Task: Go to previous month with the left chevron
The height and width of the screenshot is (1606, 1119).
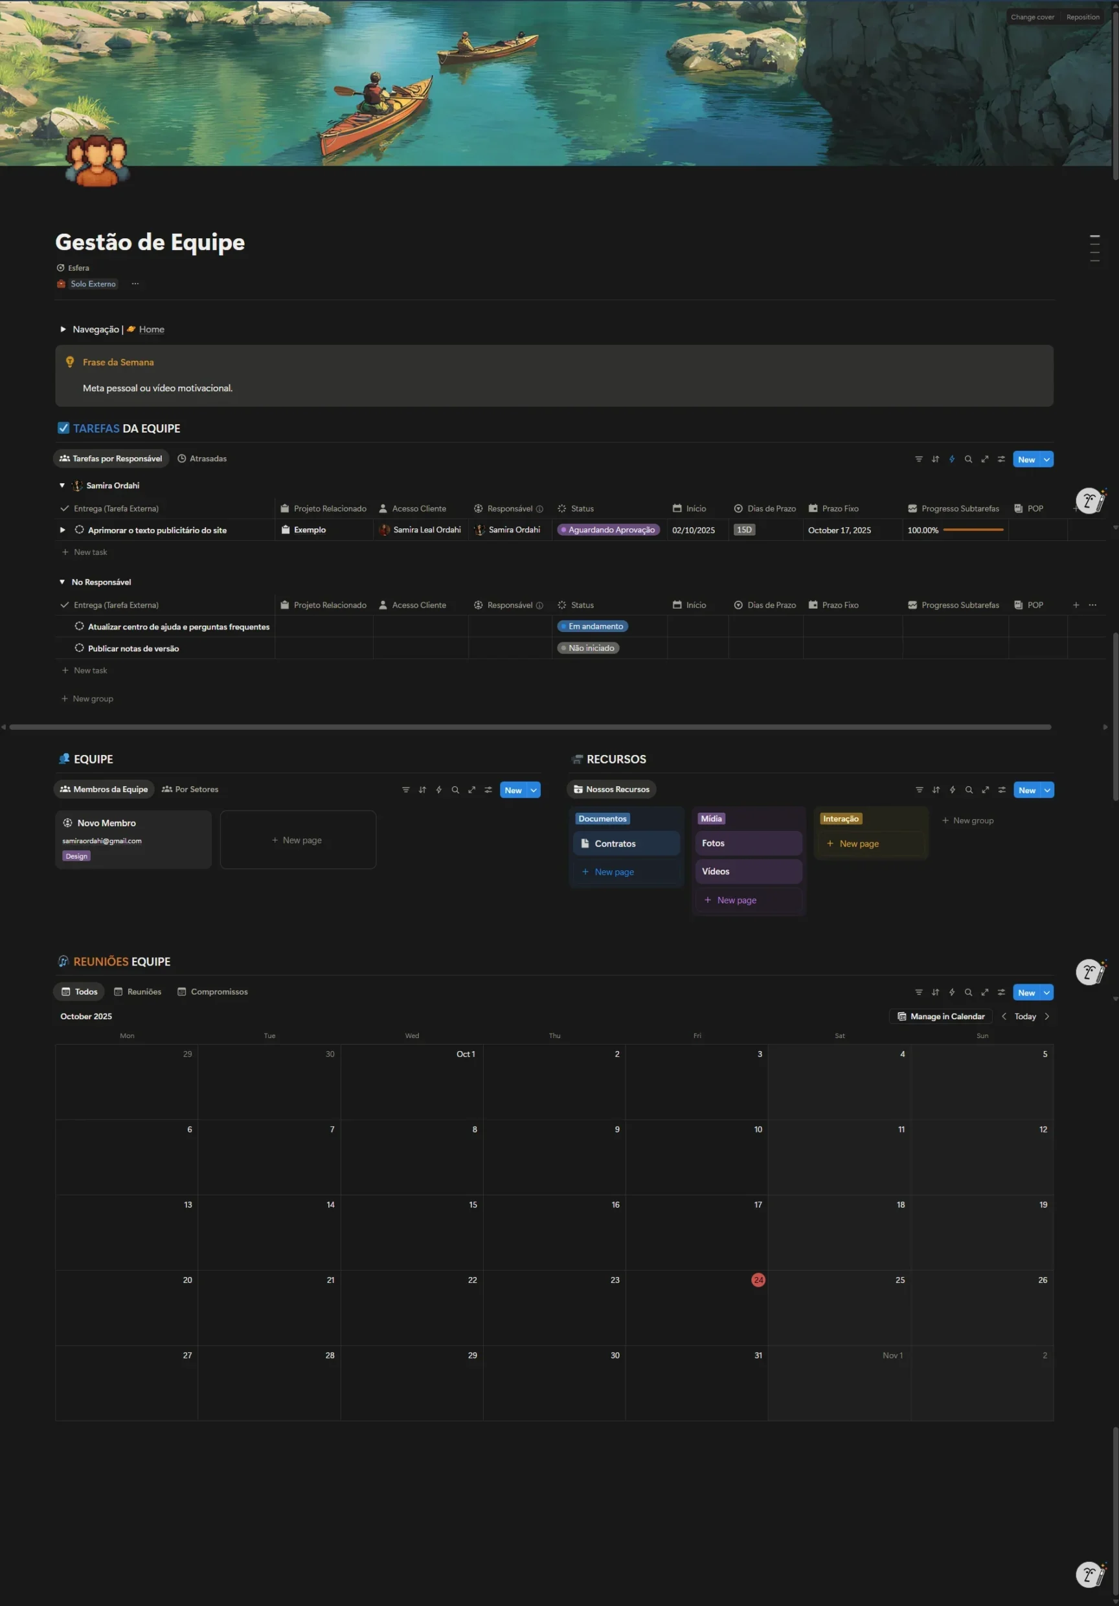Action: [1004, 1016]
